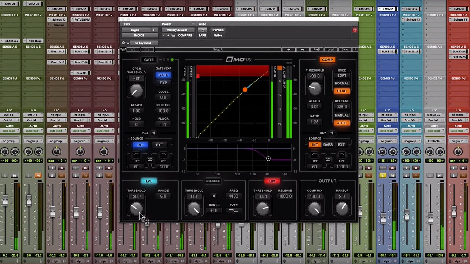This screenshot has width=470, height=264.
Task: Click the DeEsser FREQ value 4490
Action: tap(234, 196)
